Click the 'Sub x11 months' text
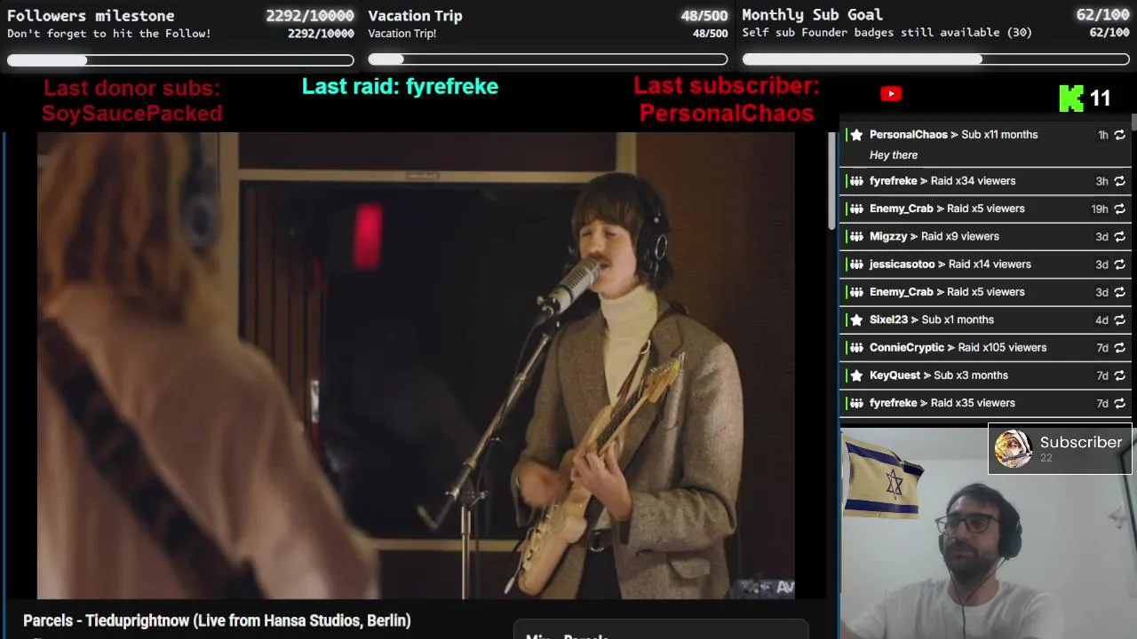 (x=999, y=135)
